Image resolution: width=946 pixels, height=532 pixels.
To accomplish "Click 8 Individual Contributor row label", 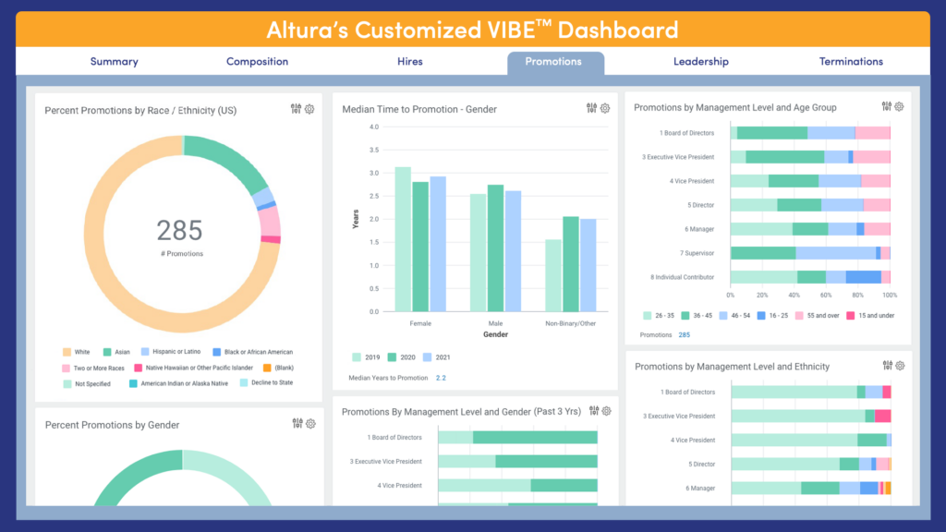I will point(682,277).
